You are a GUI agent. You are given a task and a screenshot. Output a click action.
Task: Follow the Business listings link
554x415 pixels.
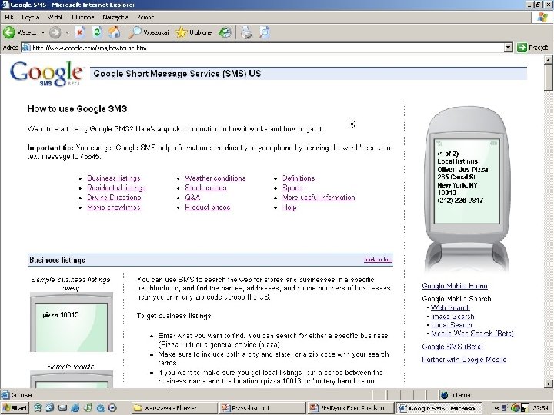[113, 178]
